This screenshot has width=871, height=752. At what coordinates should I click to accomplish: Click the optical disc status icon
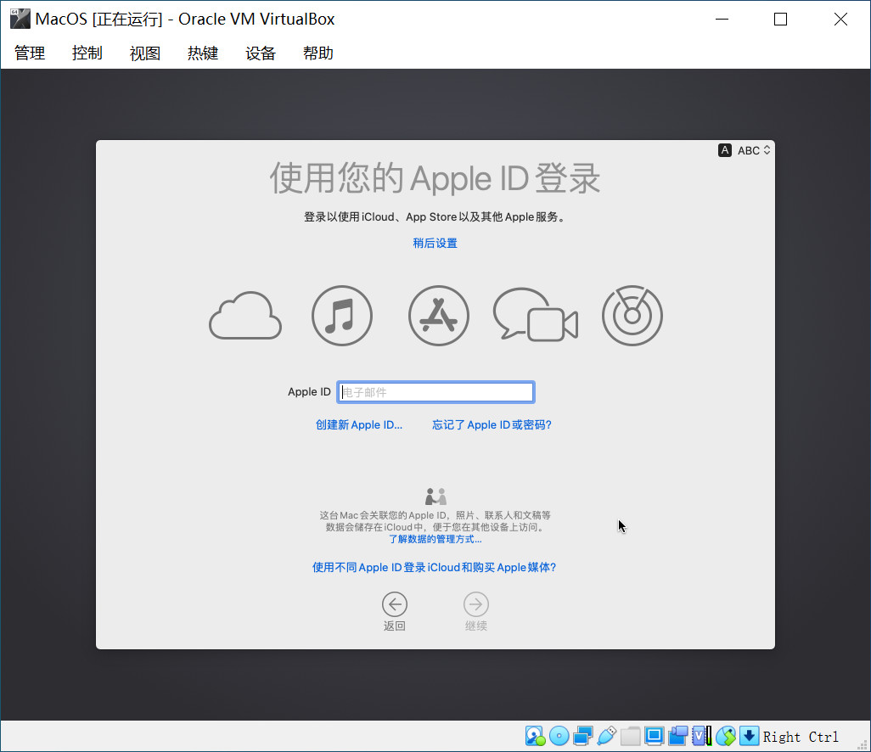pos(559,736)
